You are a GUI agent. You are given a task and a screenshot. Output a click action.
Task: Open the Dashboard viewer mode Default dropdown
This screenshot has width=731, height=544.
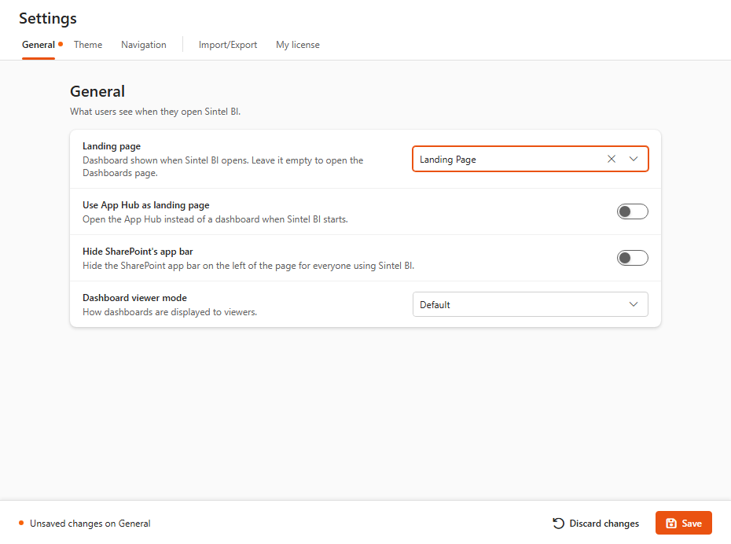point(530,304)
